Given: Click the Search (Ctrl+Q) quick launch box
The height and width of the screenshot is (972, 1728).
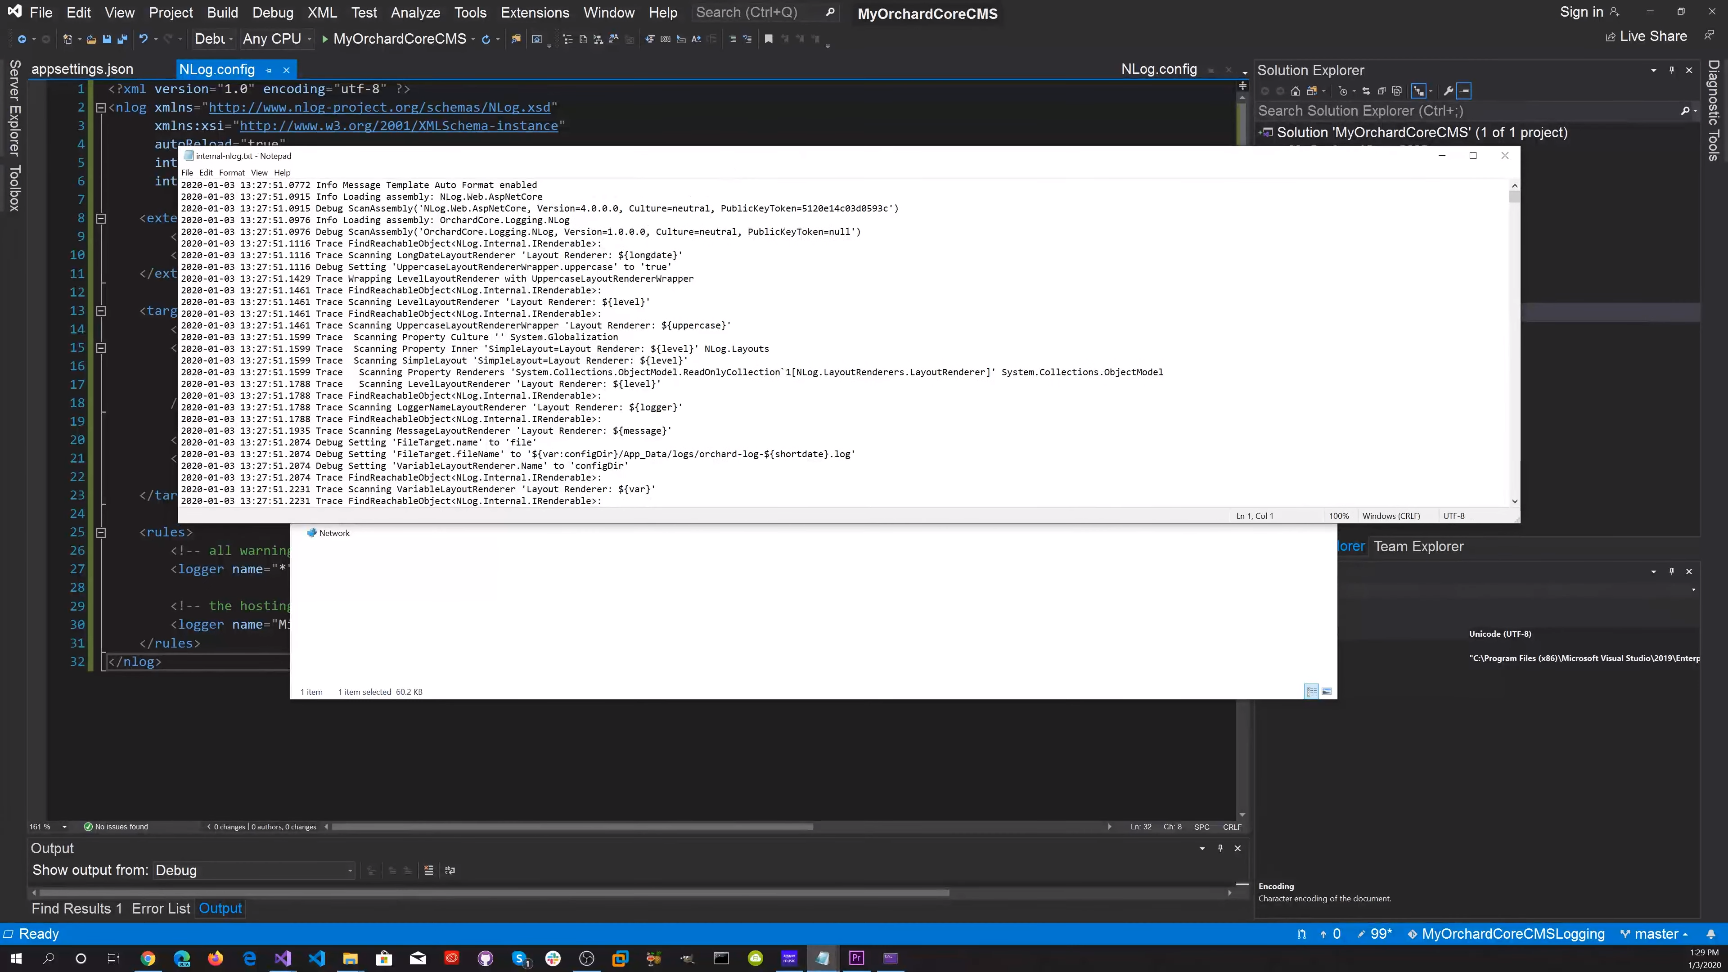Looking at the screenshot, I should coord(765,12).
